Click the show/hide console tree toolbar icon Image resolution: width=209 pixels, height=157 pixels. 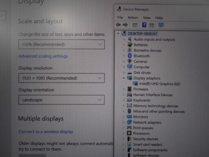coord(135,25)
